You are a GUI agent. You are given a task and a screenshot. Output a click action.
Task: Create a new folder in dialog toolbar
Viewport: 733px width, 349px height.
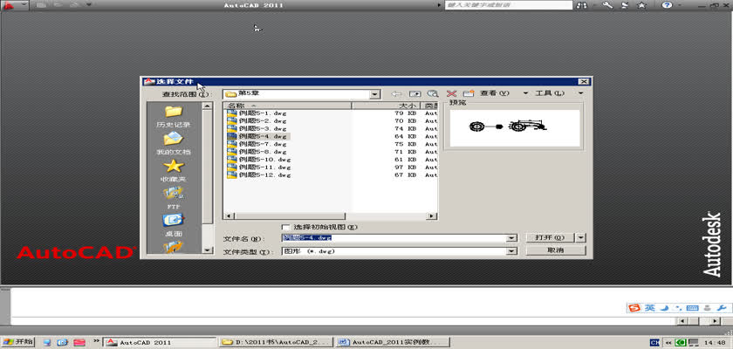[x=469, y=93]
